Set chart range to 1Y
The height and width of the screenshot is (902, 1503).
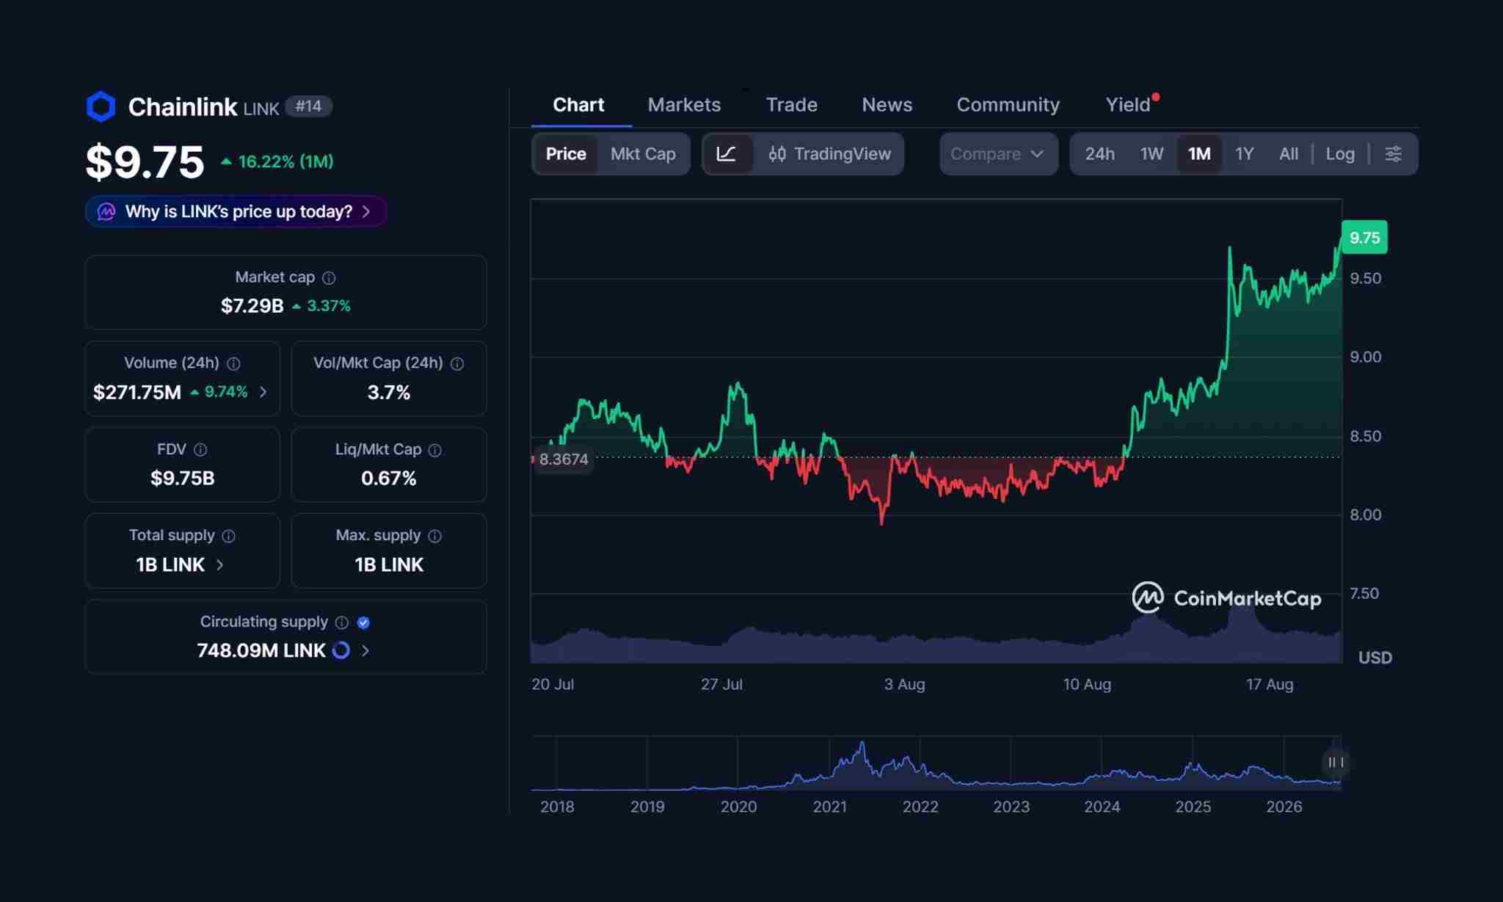tap(1244, 154)
